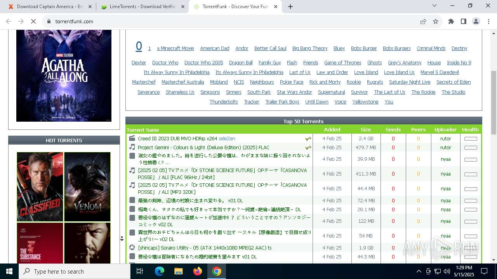Open the South Park link
497x279 pixels.
(x=259, y=92)
